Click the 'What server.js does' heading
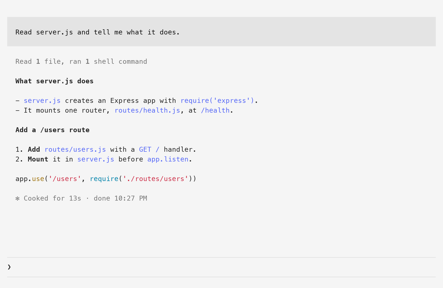The image size is (443, 288). coord(54,81)
